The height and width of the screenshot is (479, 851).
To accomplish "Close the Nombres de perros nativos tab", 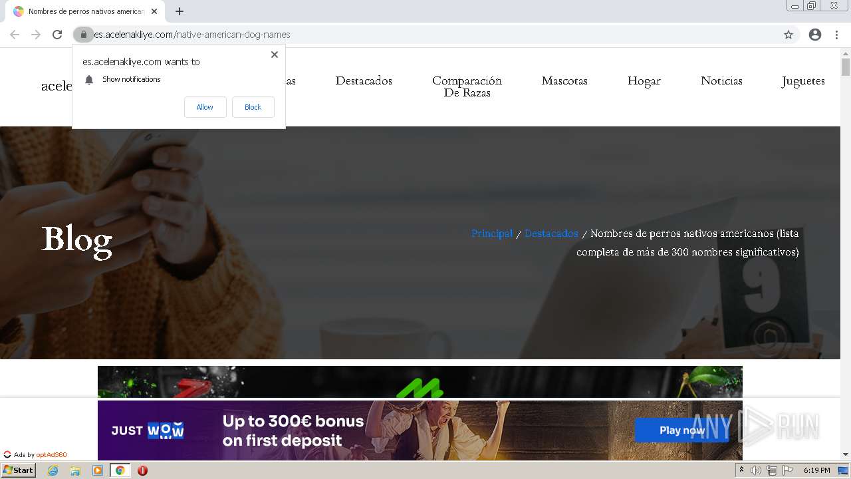I will [154, 11].
